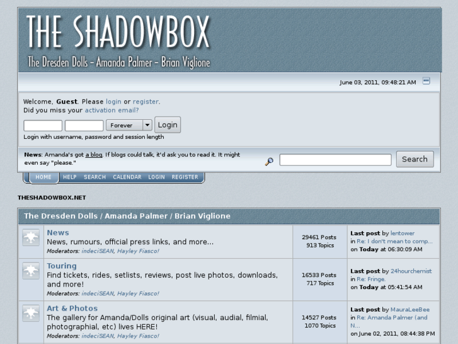Focus the password input field
This screenshot has width=458, height=344.
(x=84, y=126)
